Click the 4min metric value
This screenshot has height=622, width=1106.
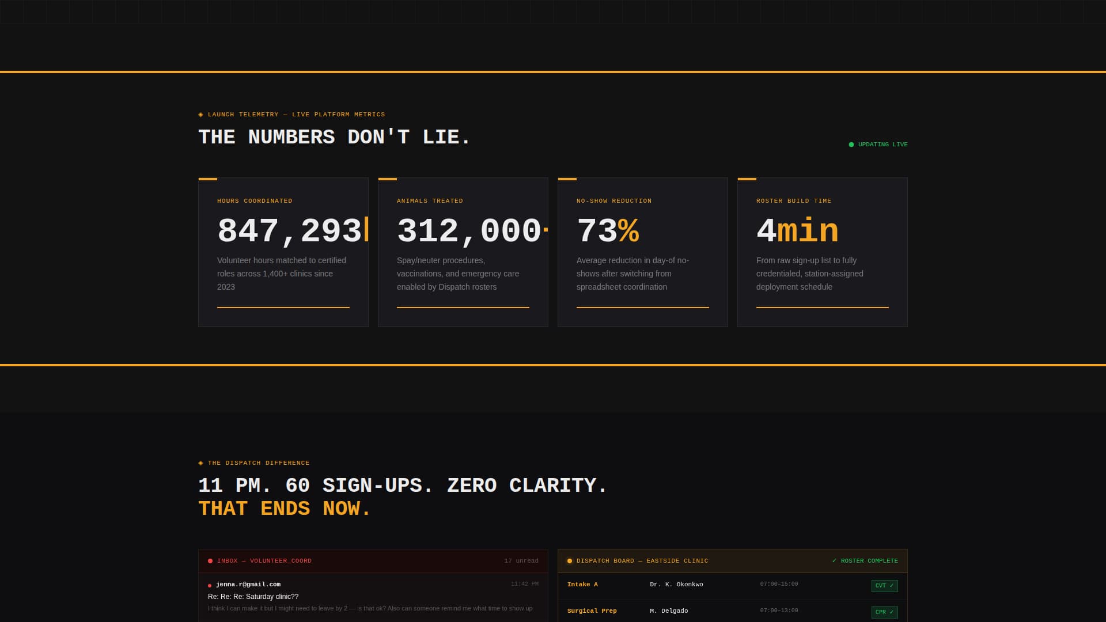click(x=797, y=232)
